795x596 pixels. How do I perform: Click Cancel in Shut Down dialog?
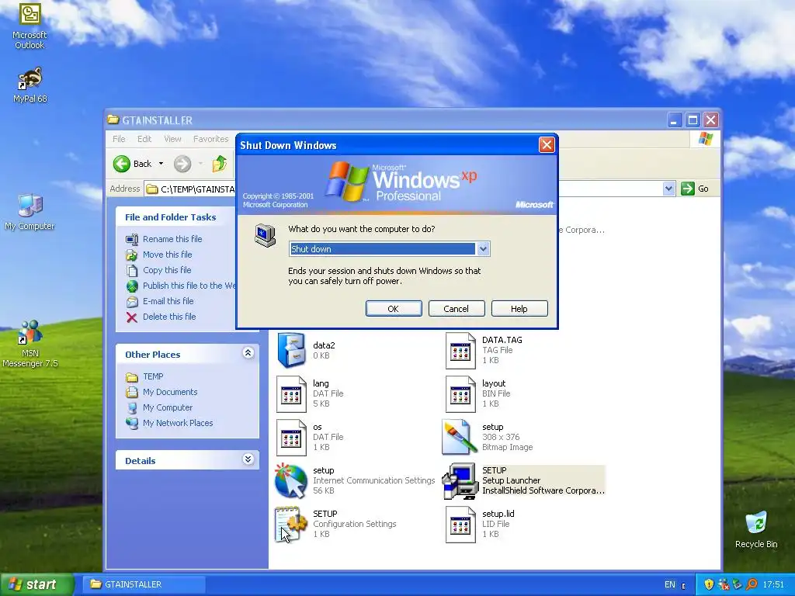click(457, 309)
